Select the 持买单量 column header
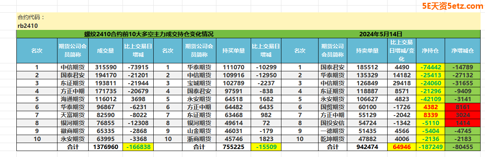The height and width of the screenshot is (157, 485). click(x=233, y=51)
